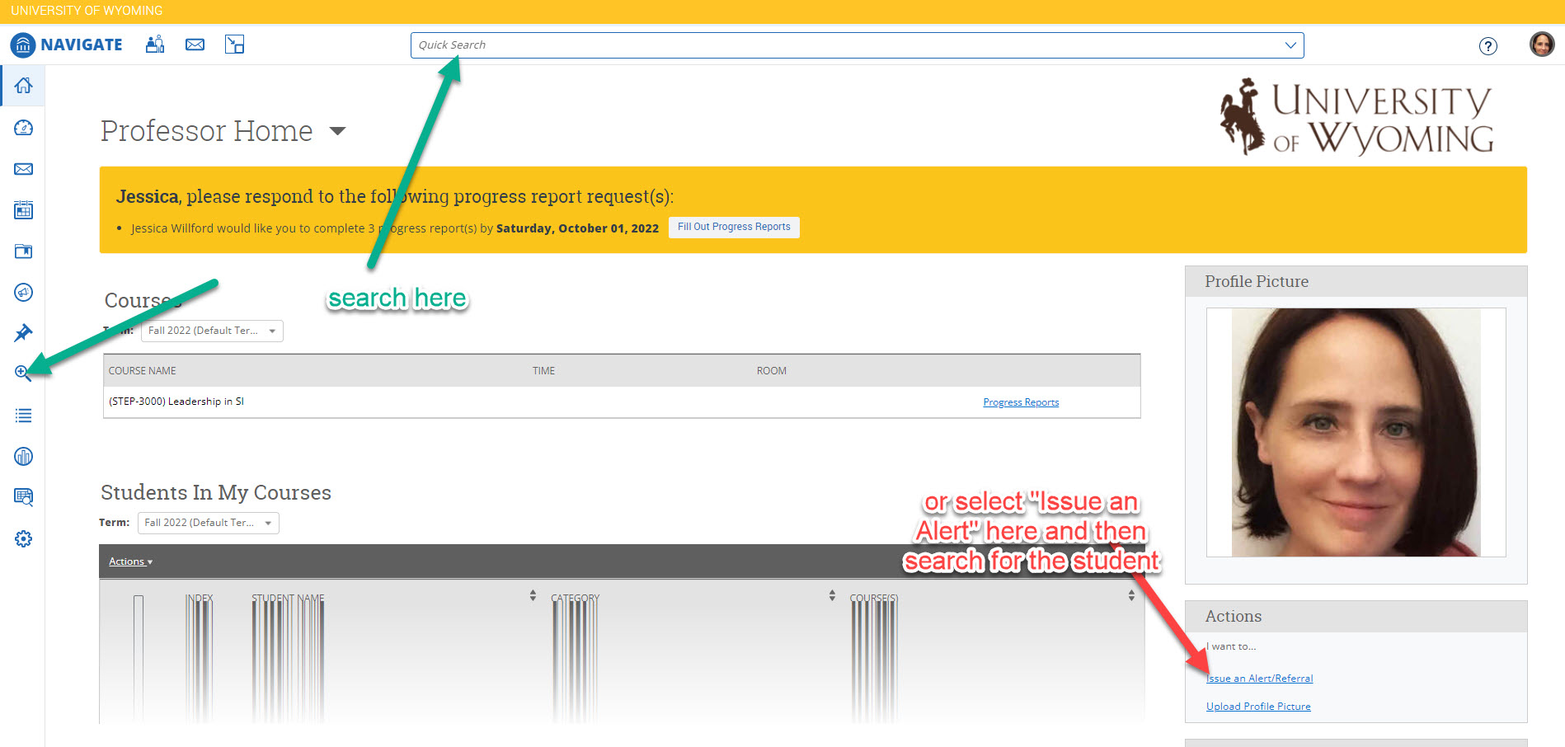Open the Courses term dropdown Fall 2022
Viewport: 1565px width, 747px height.
(x=212, y=331)
